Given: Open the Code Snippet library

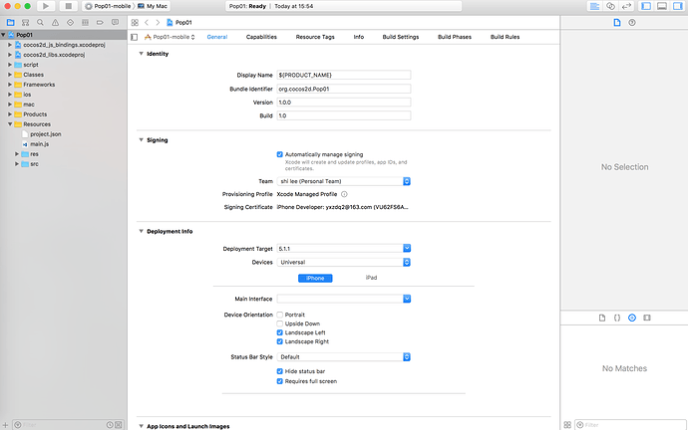Looking at the screenshot, I should click(617, 317).
